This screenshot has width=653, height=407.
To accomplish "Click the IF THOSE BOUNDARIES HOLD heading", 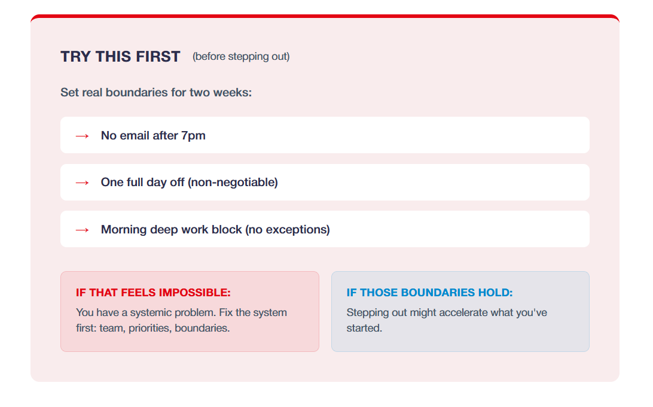I will coord(429,292).
